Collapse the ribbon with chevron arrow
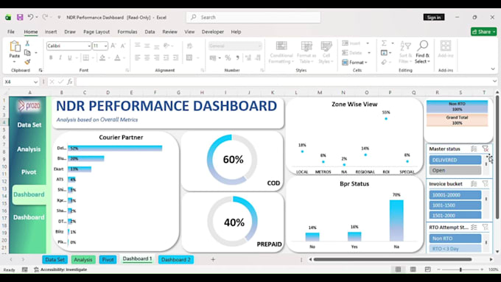This screenshot has height=282, width=501. click(x=493, y=69)
